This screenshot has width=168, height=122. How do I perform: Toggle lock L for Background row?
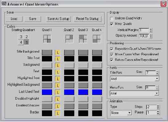click(58, 65)
